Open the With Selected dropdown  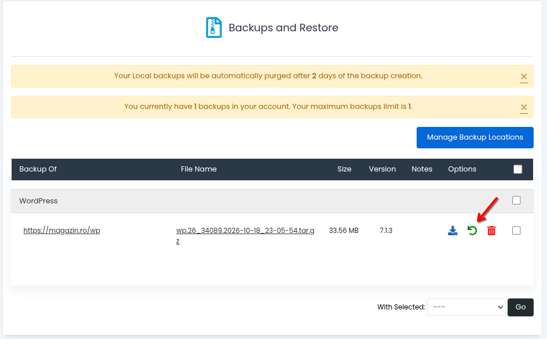pyautogui.click(x=466, y=307)
